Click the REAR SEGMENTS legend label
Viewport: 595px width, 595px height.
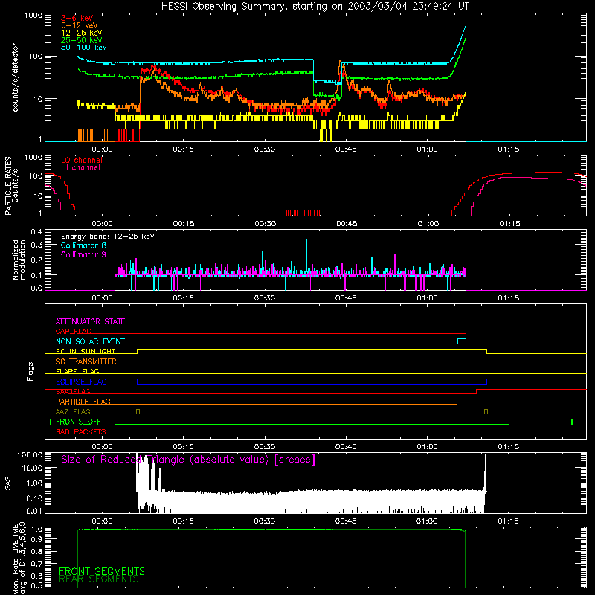(x=99, y=579)
